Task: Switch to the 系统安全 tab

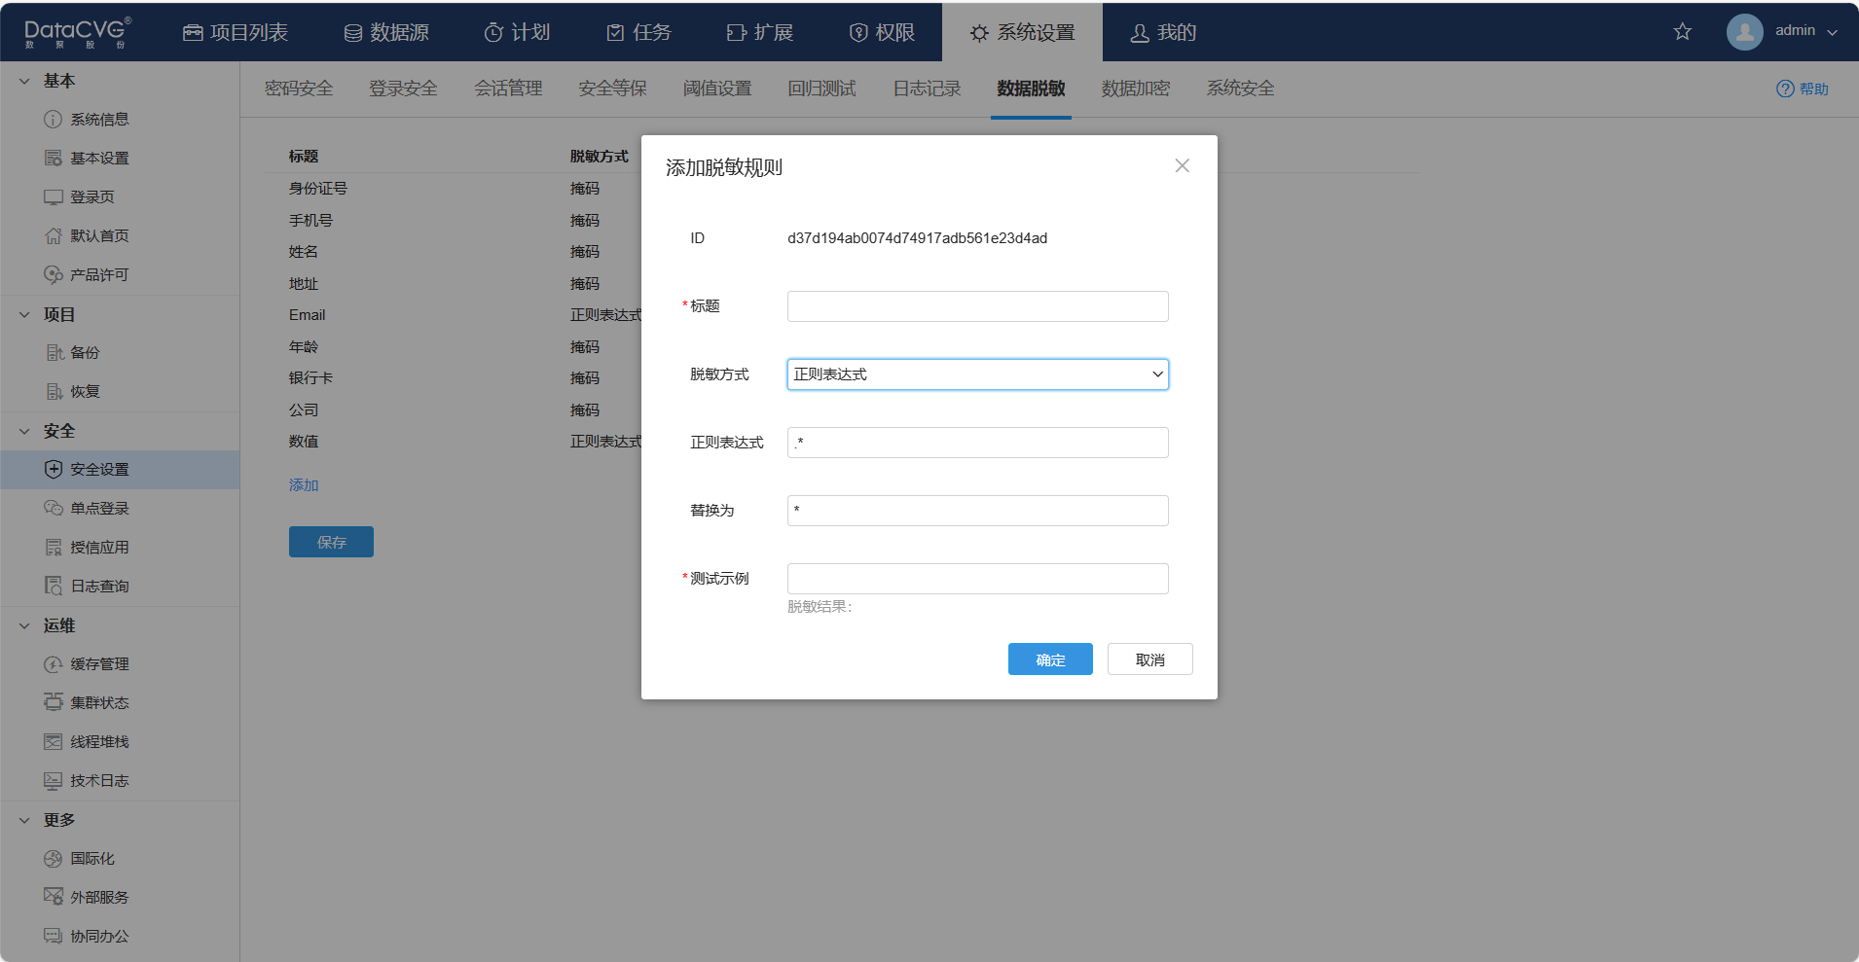Action: 1240,89
